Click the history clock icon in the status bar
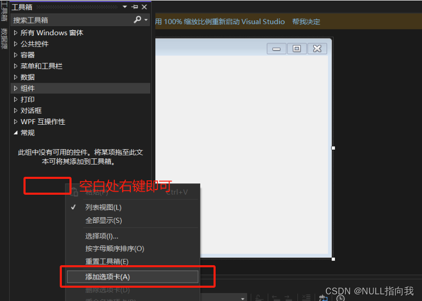Viewport: 422px width, 301px height. (340, 298)
